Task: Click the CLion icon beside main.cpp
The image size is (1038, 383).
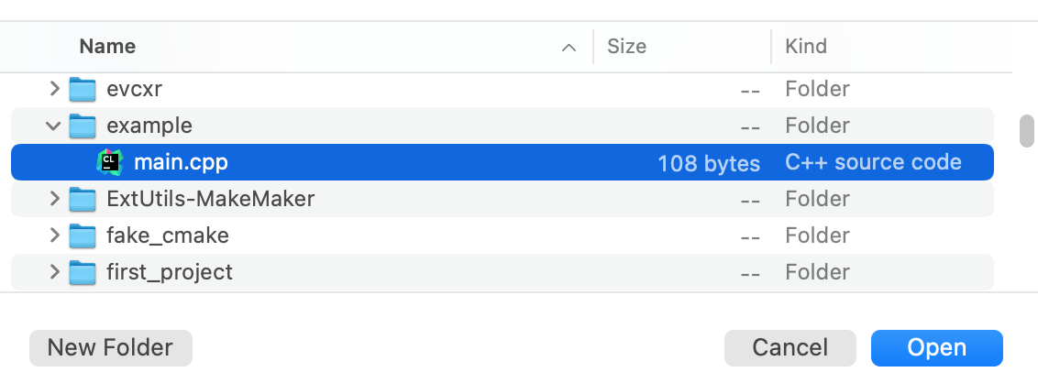Action: coord(109,163)
